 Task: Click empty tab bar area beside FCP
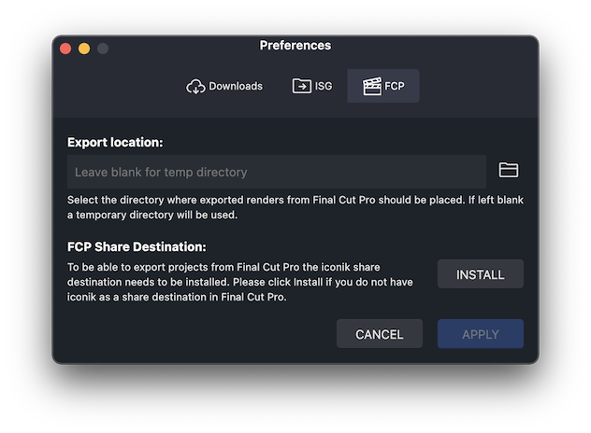[477, 87]
